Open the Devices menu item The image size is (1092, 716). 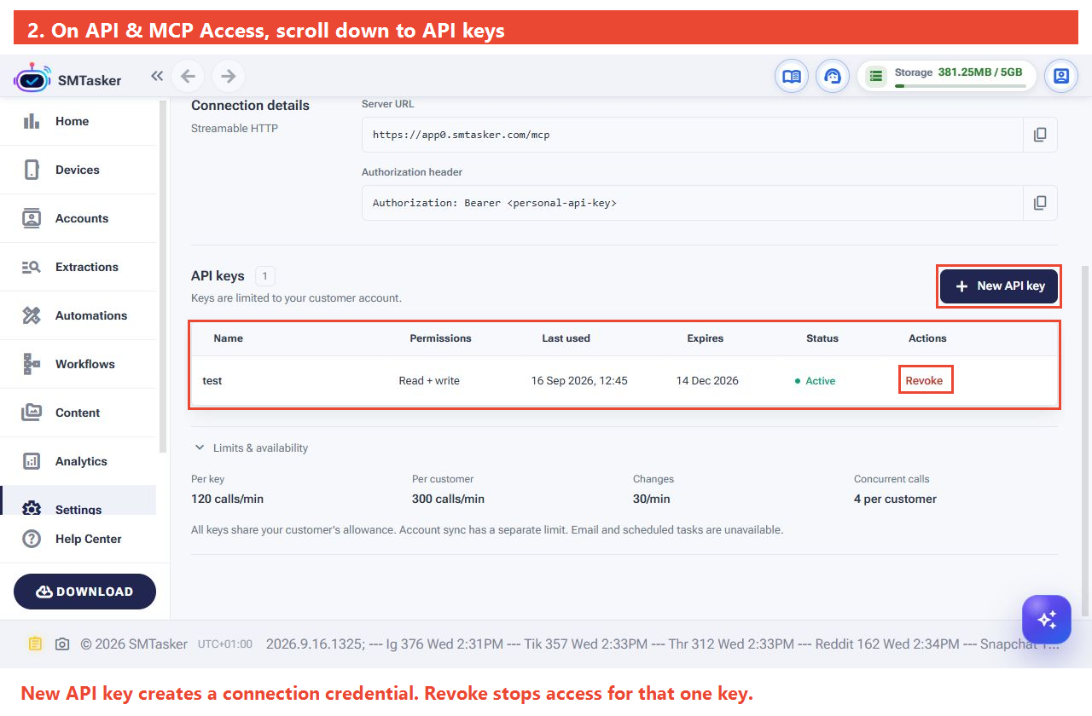tap(78, 170)
